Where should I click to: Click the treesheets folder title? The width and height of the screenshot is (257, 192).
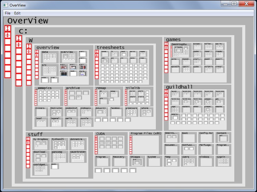tap(110, 47)
